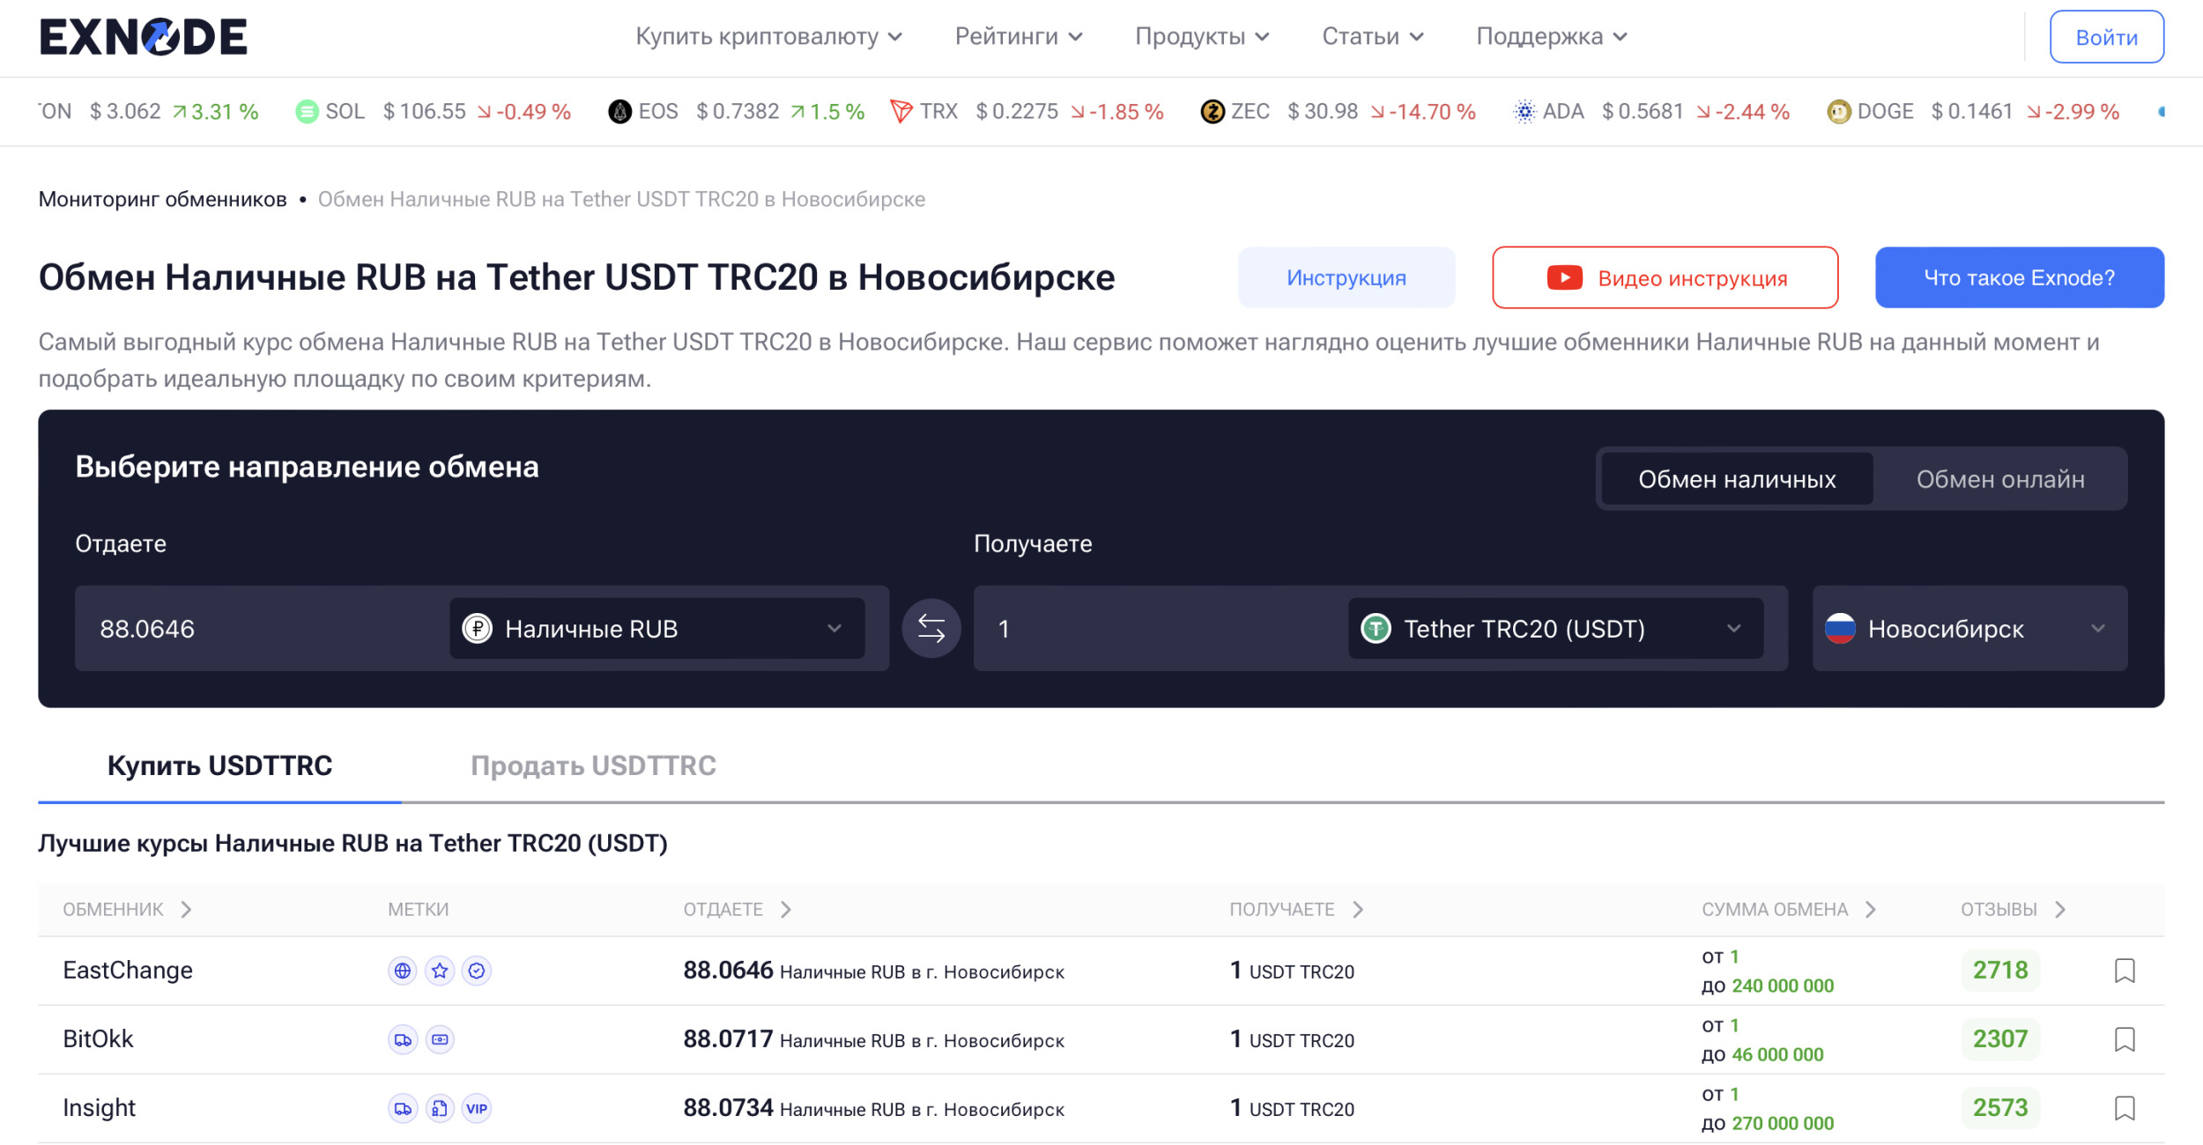2203x1145 pixels.
Task: Bookmark the EastChange exchanger
Action: click(x=2124, y=971)
